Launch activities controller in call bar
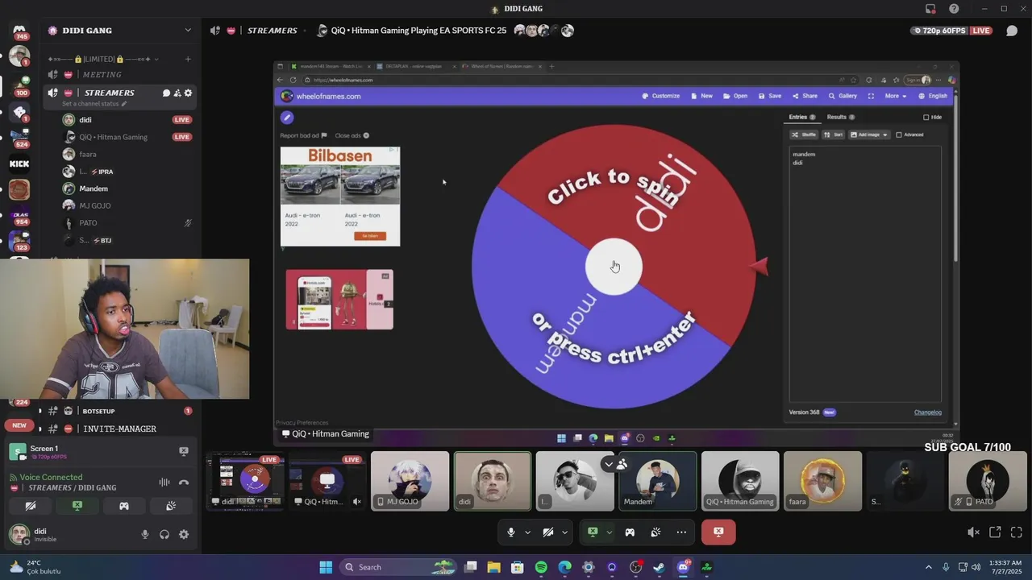Image resolution: width=1032 pixels, height=580 pixels. pos(630,532)
